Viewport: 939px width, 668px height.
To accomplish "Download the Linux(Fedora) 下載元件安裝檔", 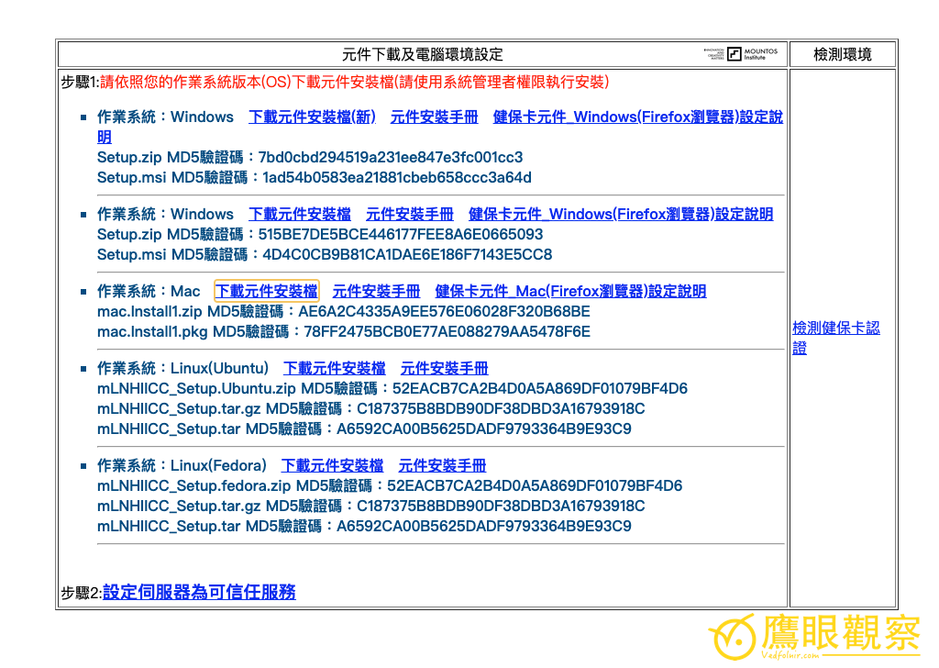I will click(332, 465).
